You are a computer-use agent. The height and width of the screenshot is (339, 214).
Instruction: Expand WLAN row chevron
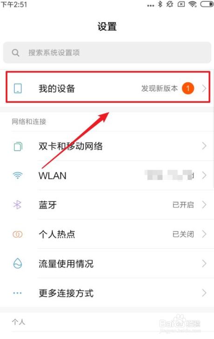(204, 175)
